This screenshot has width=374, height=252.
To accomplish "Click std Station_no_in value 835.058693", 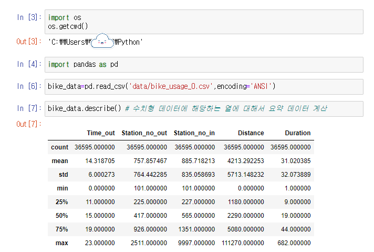I will pos(198,175).
